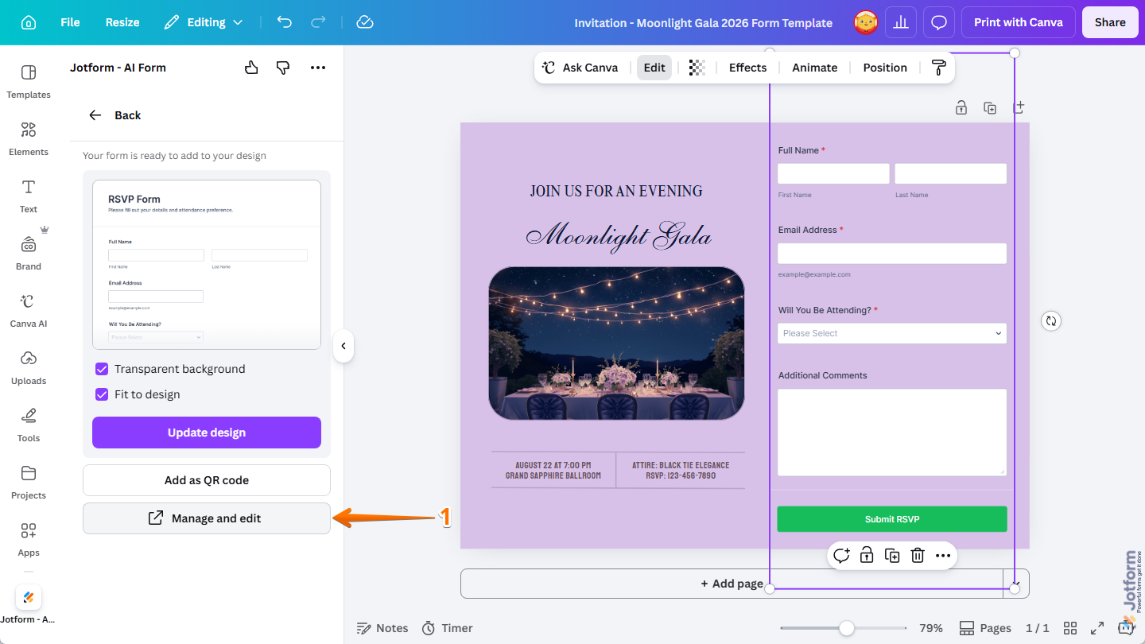1145x644 pixels.
Task: Lock the selected element
Action: (x=867, y=555)
